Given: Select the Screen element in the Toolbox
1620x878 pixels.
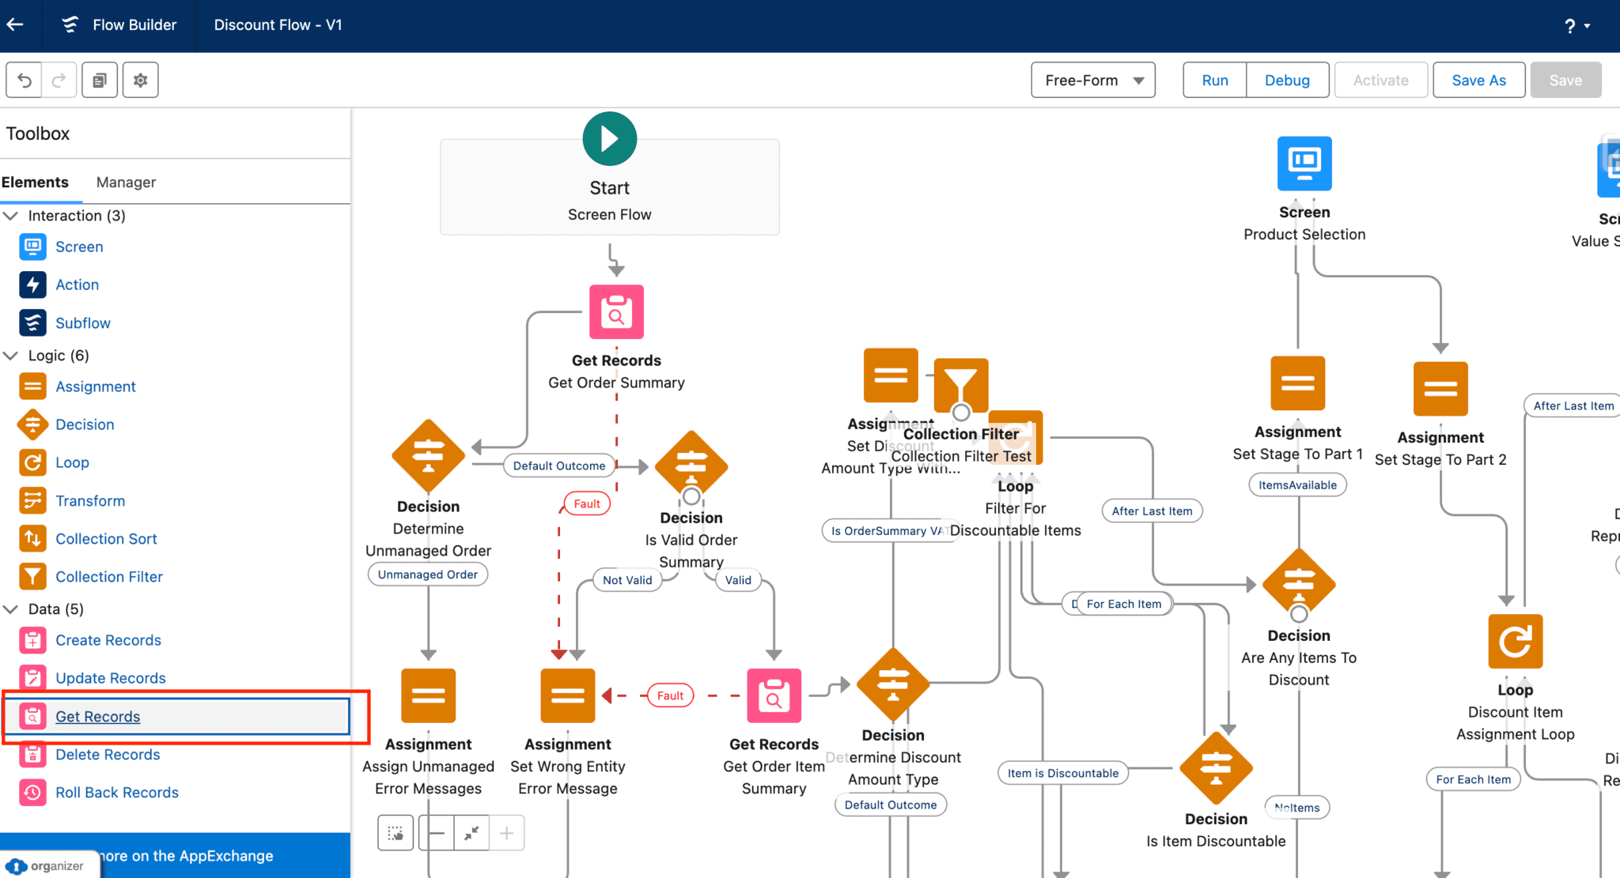Looking at the screenshot, I should pos(79,247).
